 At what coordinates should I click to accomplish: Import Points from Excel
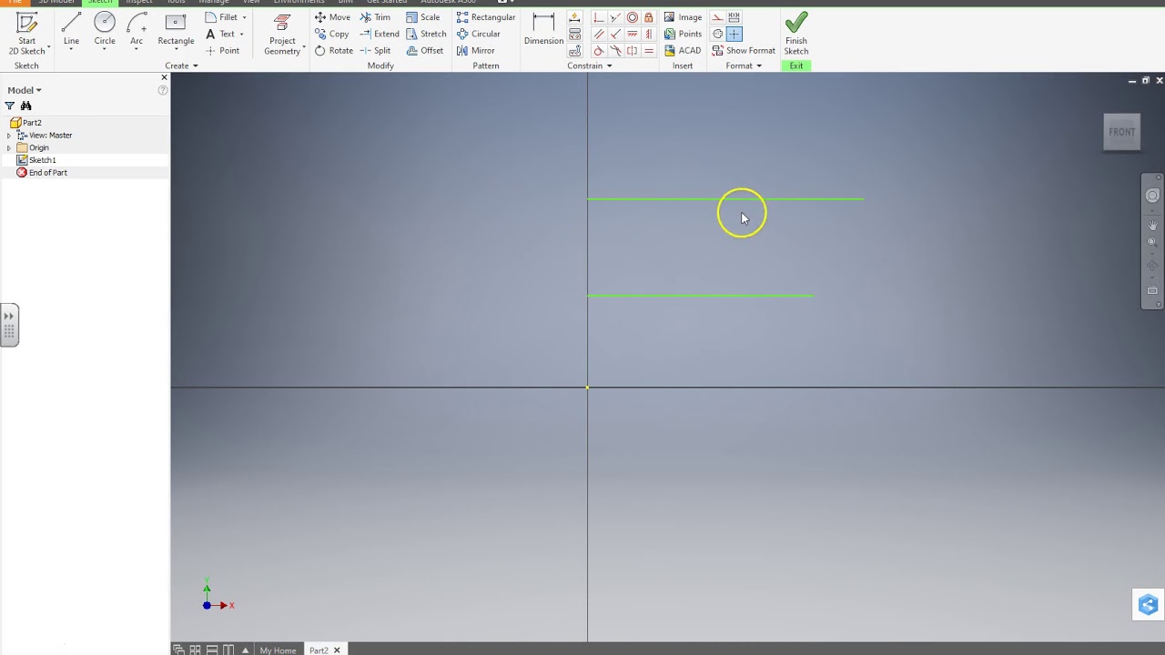coord(683,34)
